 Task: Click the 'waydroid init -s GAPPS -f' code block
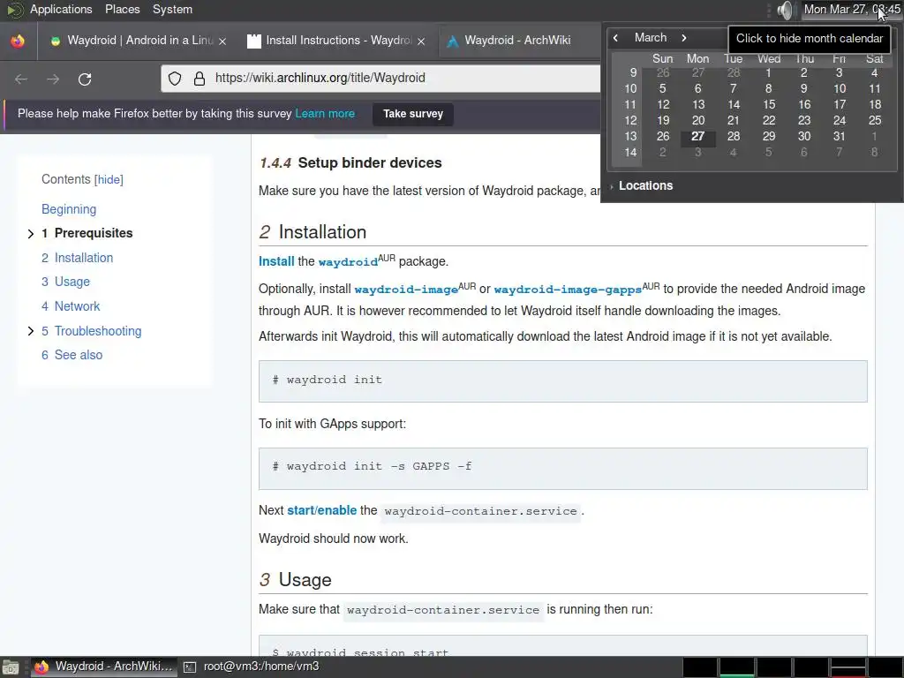(562, 469)
